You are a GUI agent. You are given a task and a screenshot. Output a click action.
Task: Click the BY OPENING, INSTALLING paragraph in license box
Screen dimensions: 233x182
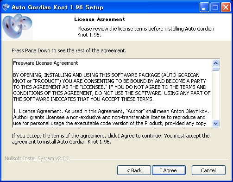click(x=112, y=87)
